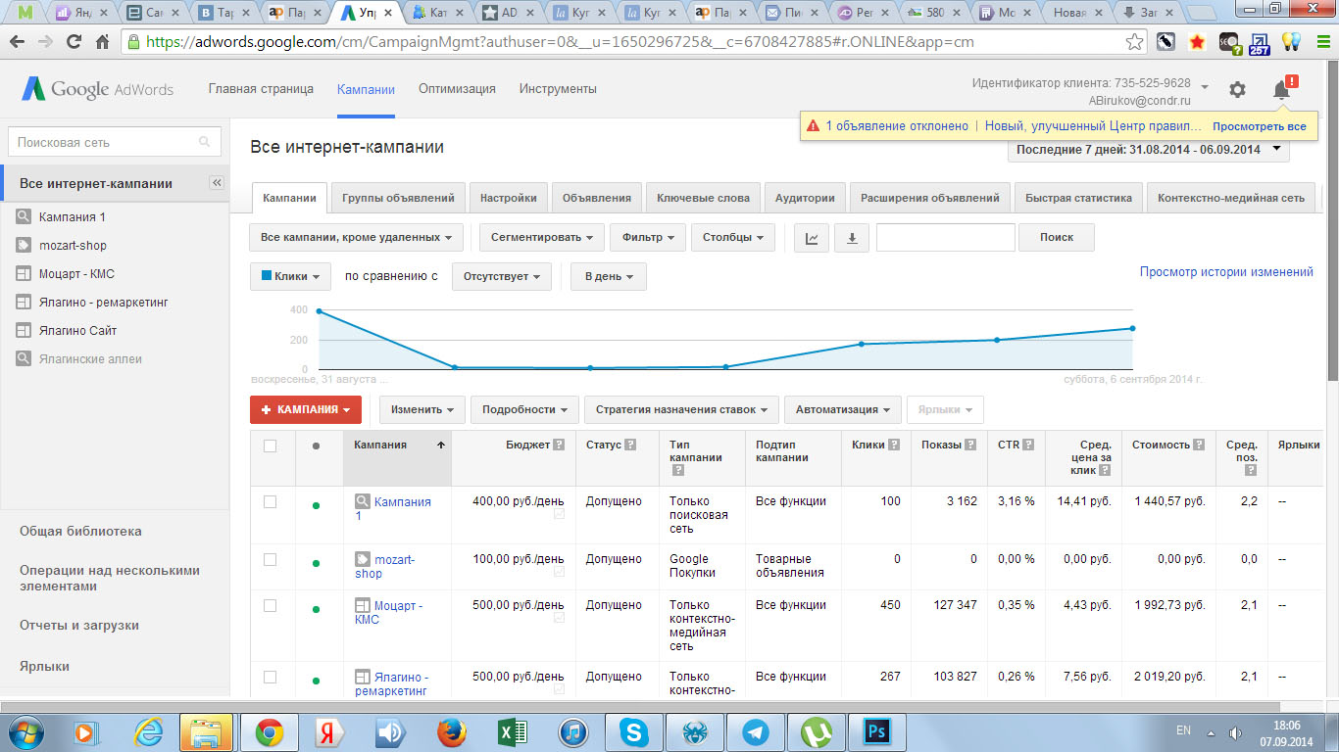Open the Автоматизация dropdown
The height and width of the screenshot is (752, 1339).
pyautogui.click(x=842, y=409)
